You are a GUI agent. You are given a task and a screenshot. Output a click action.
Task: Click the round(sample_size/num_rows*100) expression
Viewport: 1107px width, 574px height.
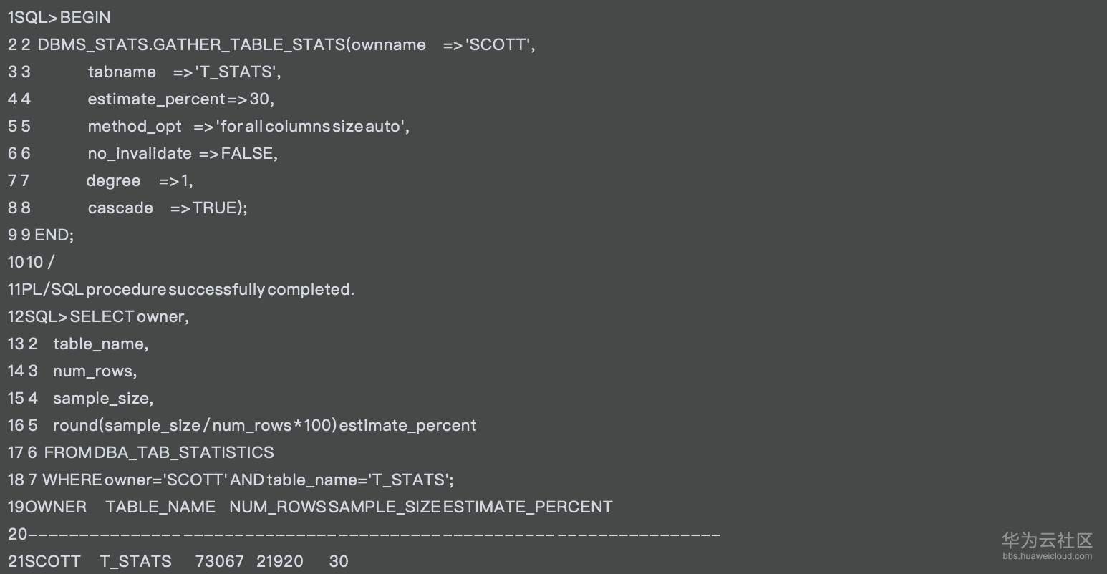[195, 425]
